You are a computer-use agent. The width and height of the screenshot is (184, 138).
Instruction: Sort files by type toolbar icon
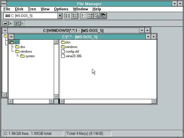(x=90, y=16)
